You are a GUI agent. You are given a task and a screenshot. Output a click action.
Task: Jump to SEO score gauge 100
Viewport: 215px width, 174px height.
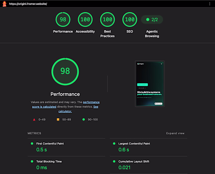point(130,19)
